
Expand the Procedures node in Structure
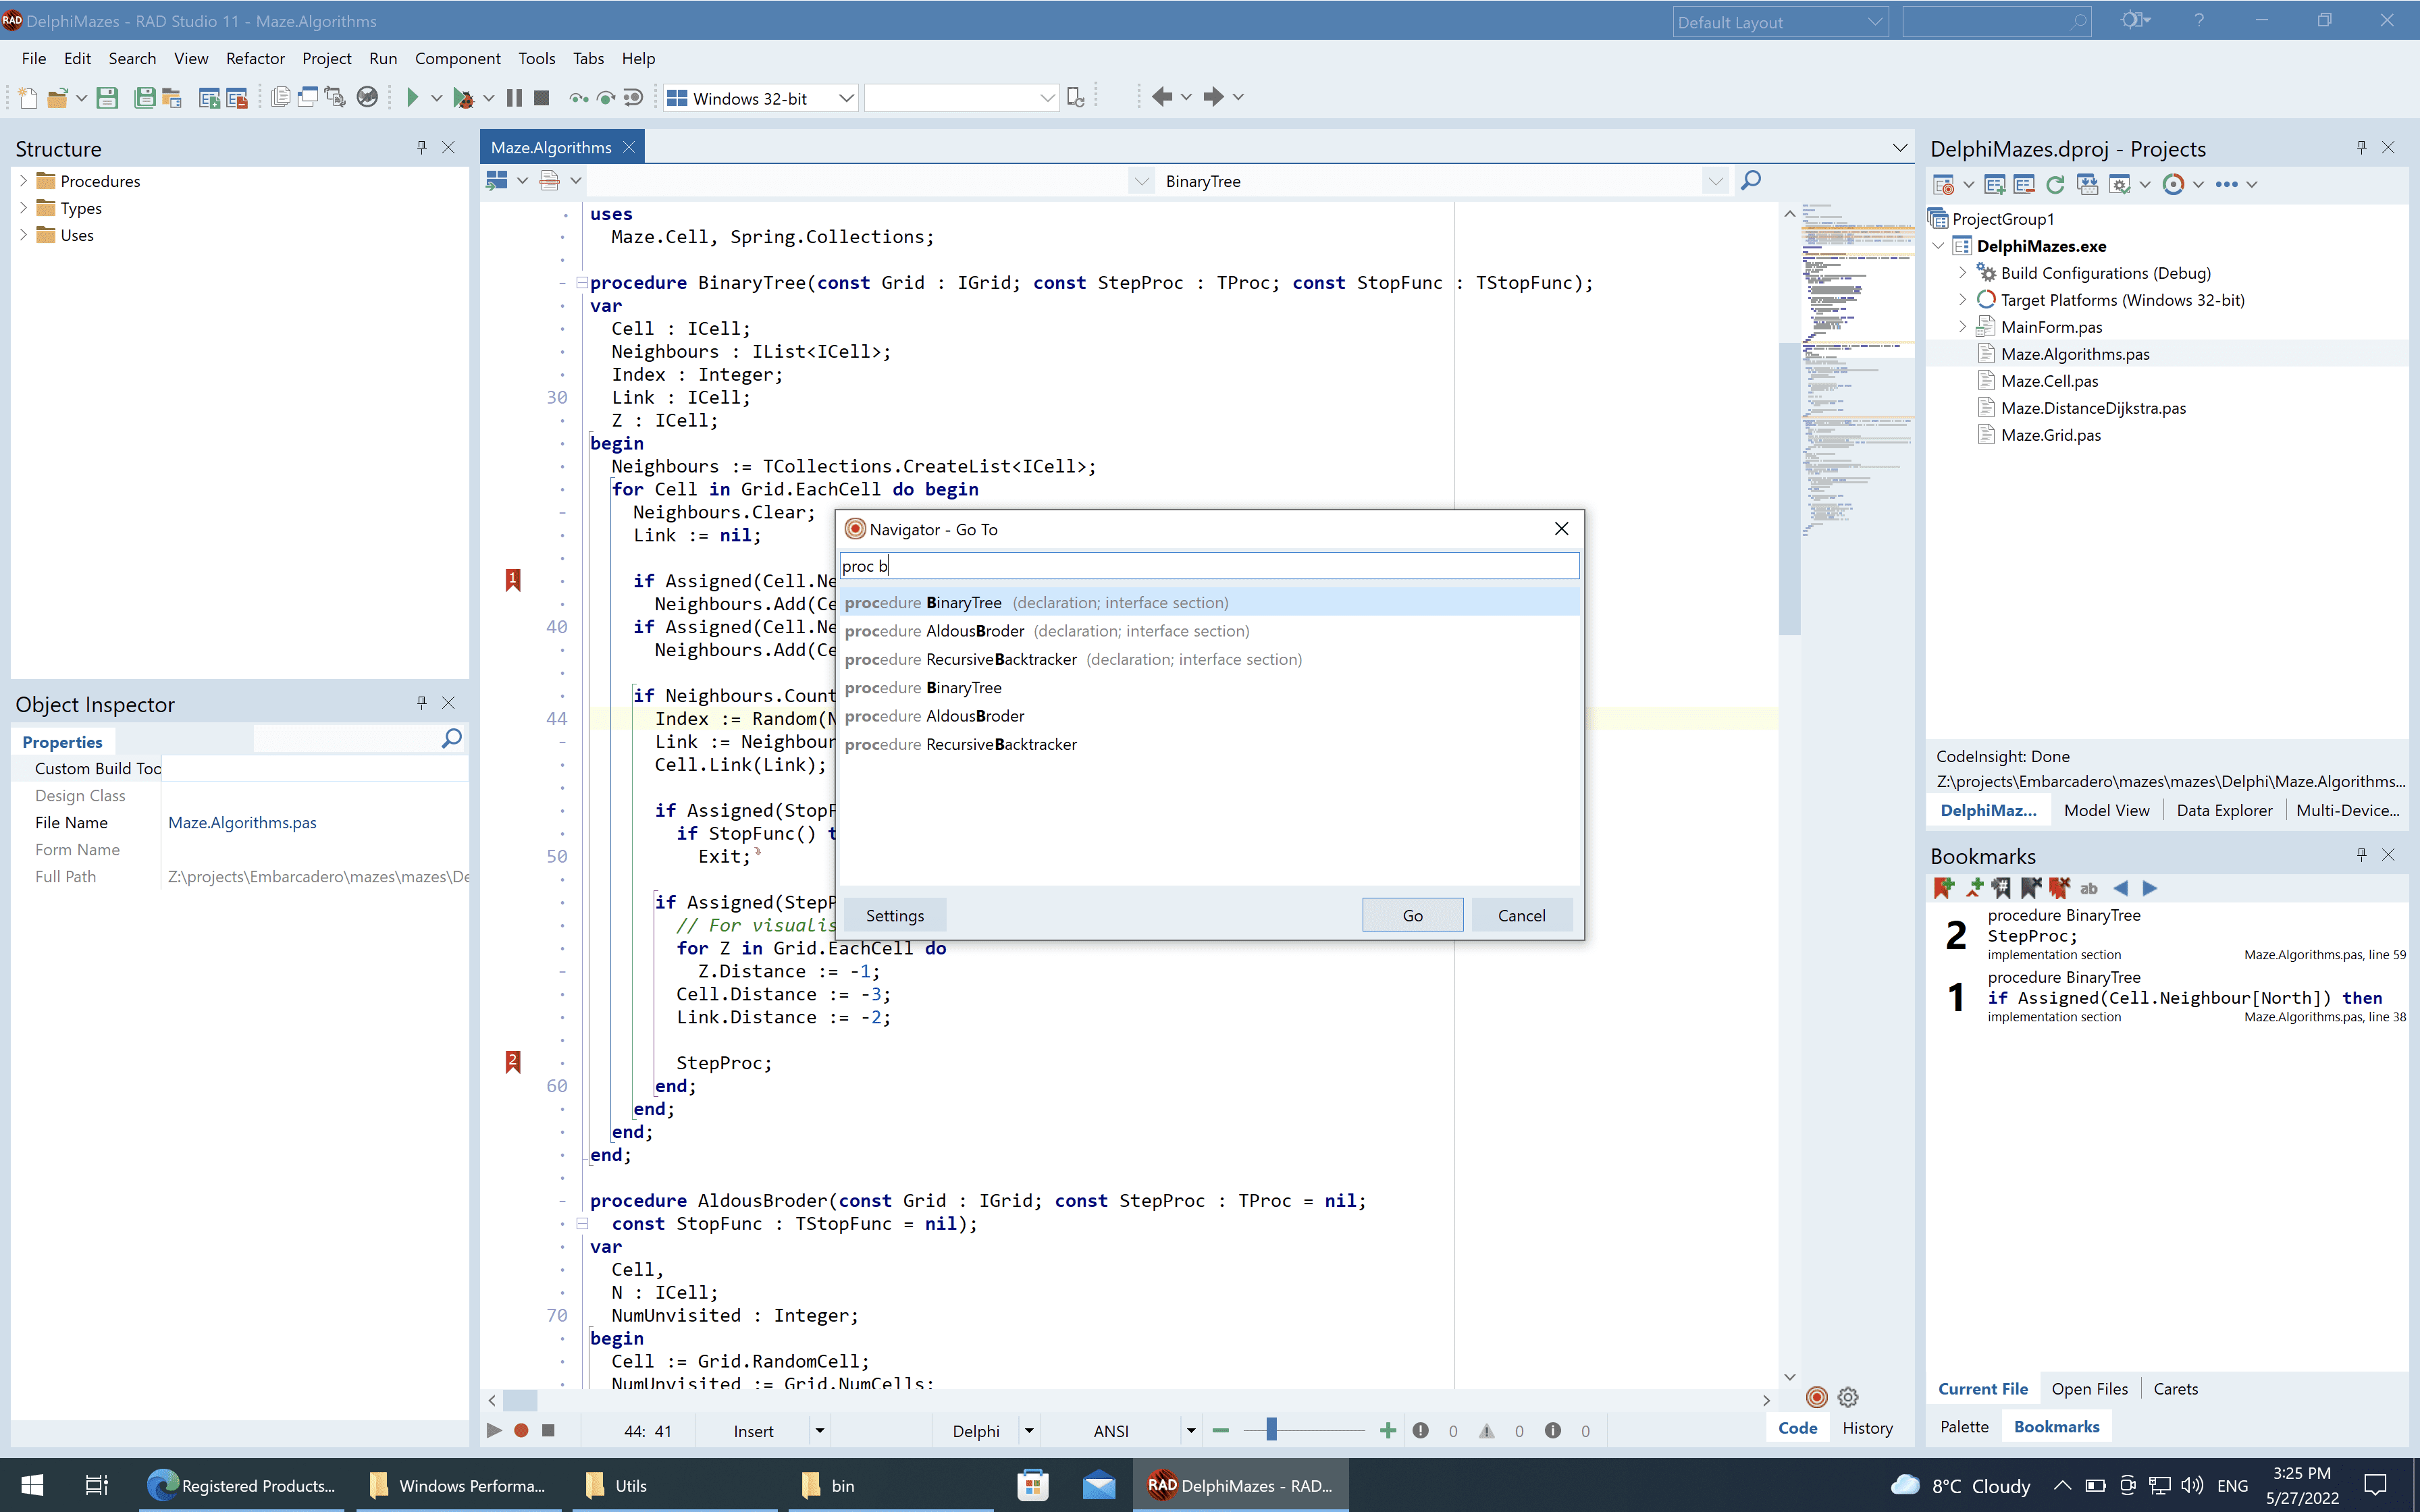[x=24, y=181]
